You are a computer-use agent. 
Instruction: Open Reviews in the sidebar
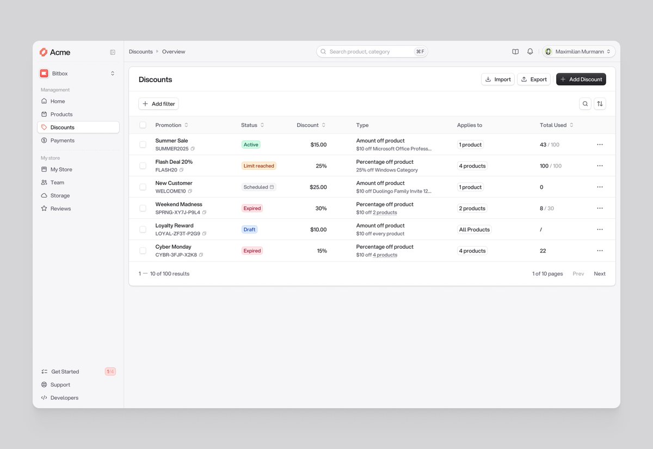point(78,208)
